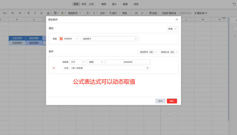The image size is (237, 135).
Task: Expand the 添加条件 (且) arrow dropdown
Action: (156, 52)
